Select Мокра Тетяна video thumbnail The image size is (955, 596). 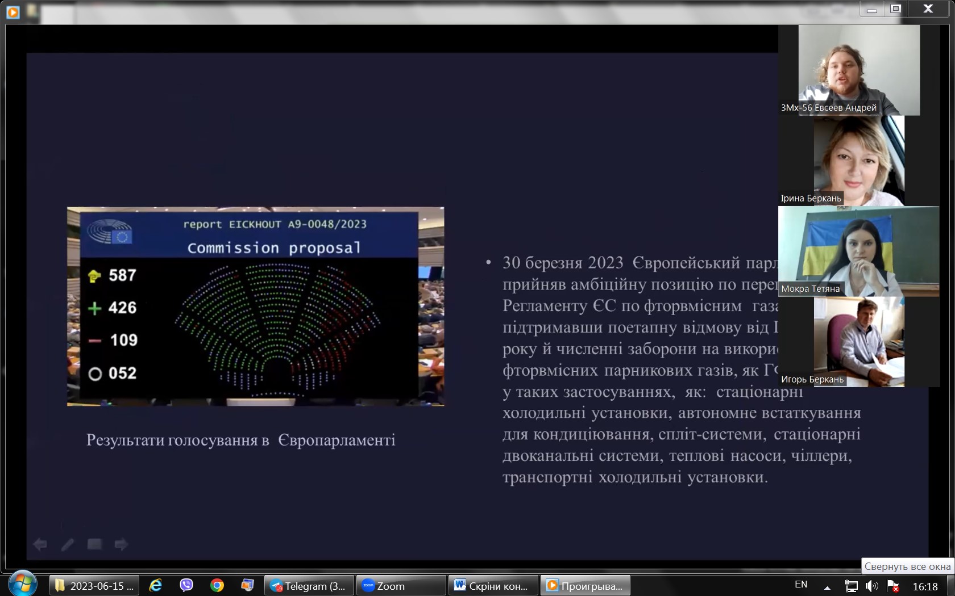coord(858,251)
